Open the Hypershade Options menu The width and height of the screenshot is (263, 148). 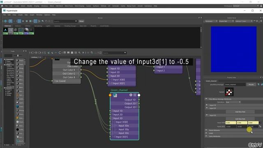[x=47, y=15]
